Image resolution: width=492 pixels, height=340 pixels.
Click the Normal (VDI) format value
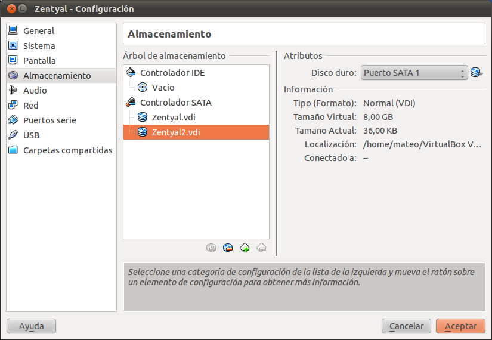(389, 103)
